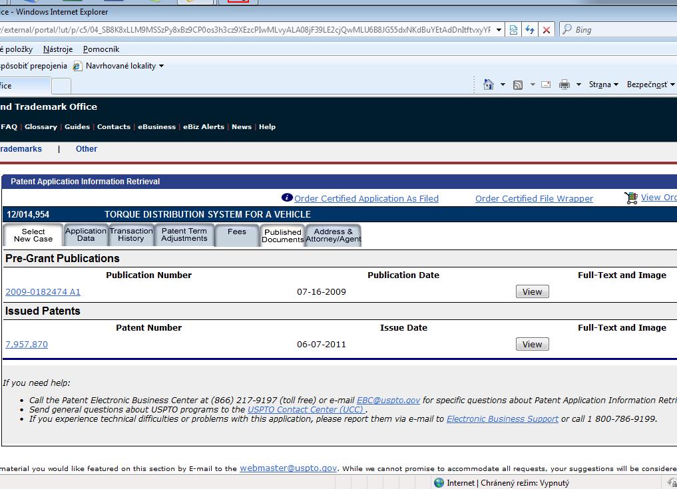Click the publication date 07-16-2009
677x489 pixels.
[322, 292]
